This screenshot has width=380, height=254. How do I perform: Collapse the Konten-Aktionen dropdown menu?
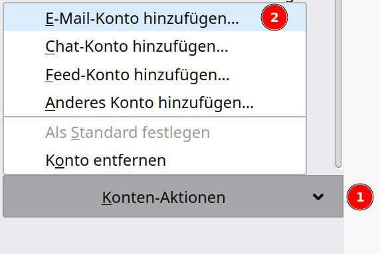coord(173,196)
